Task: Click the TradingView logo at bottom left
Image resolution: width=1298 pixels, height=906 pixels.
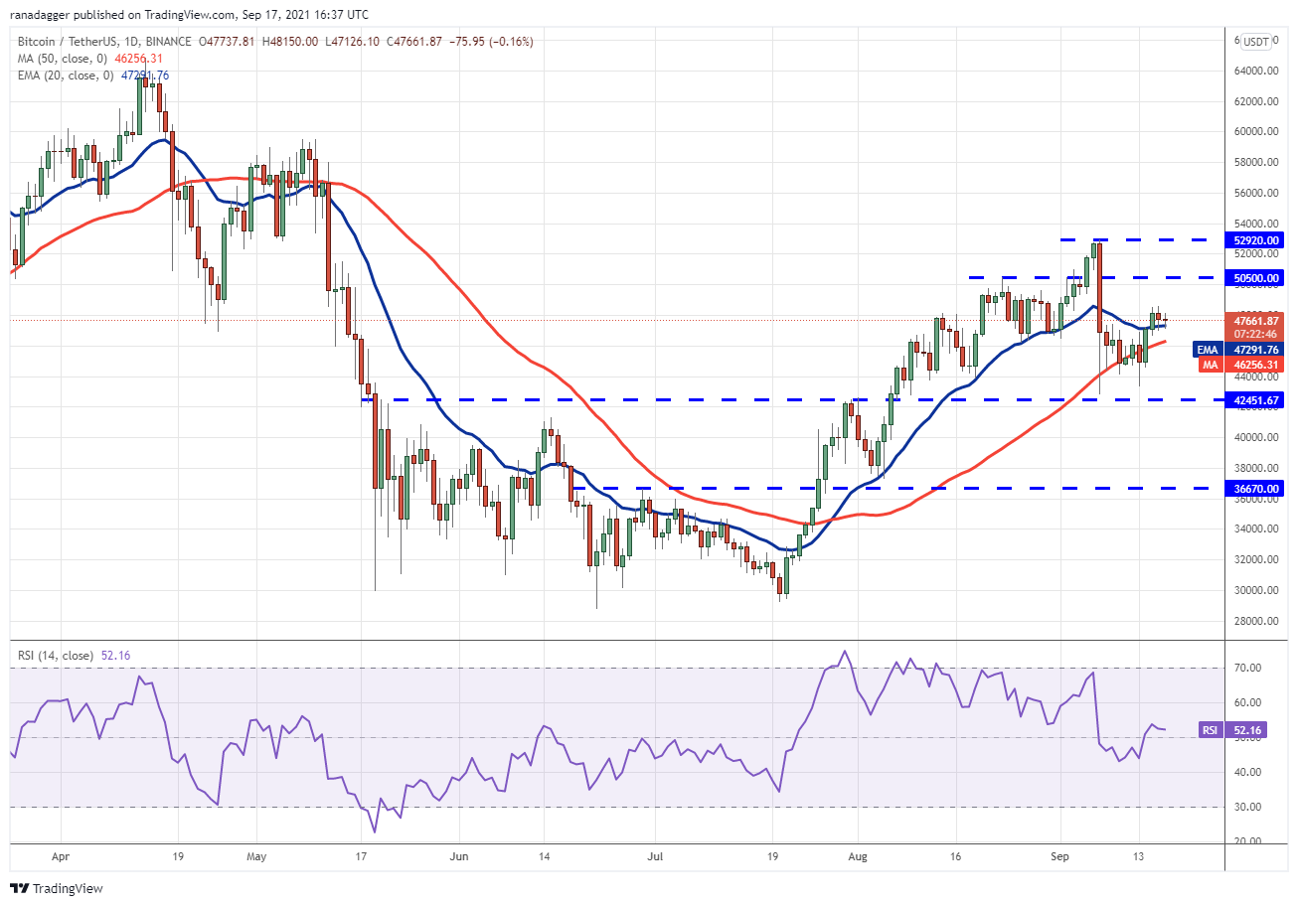Action: [x=58, y=888]
